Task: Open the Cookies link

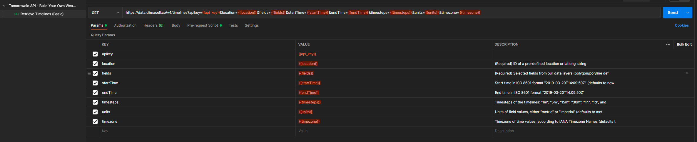Action: point(681,25)
